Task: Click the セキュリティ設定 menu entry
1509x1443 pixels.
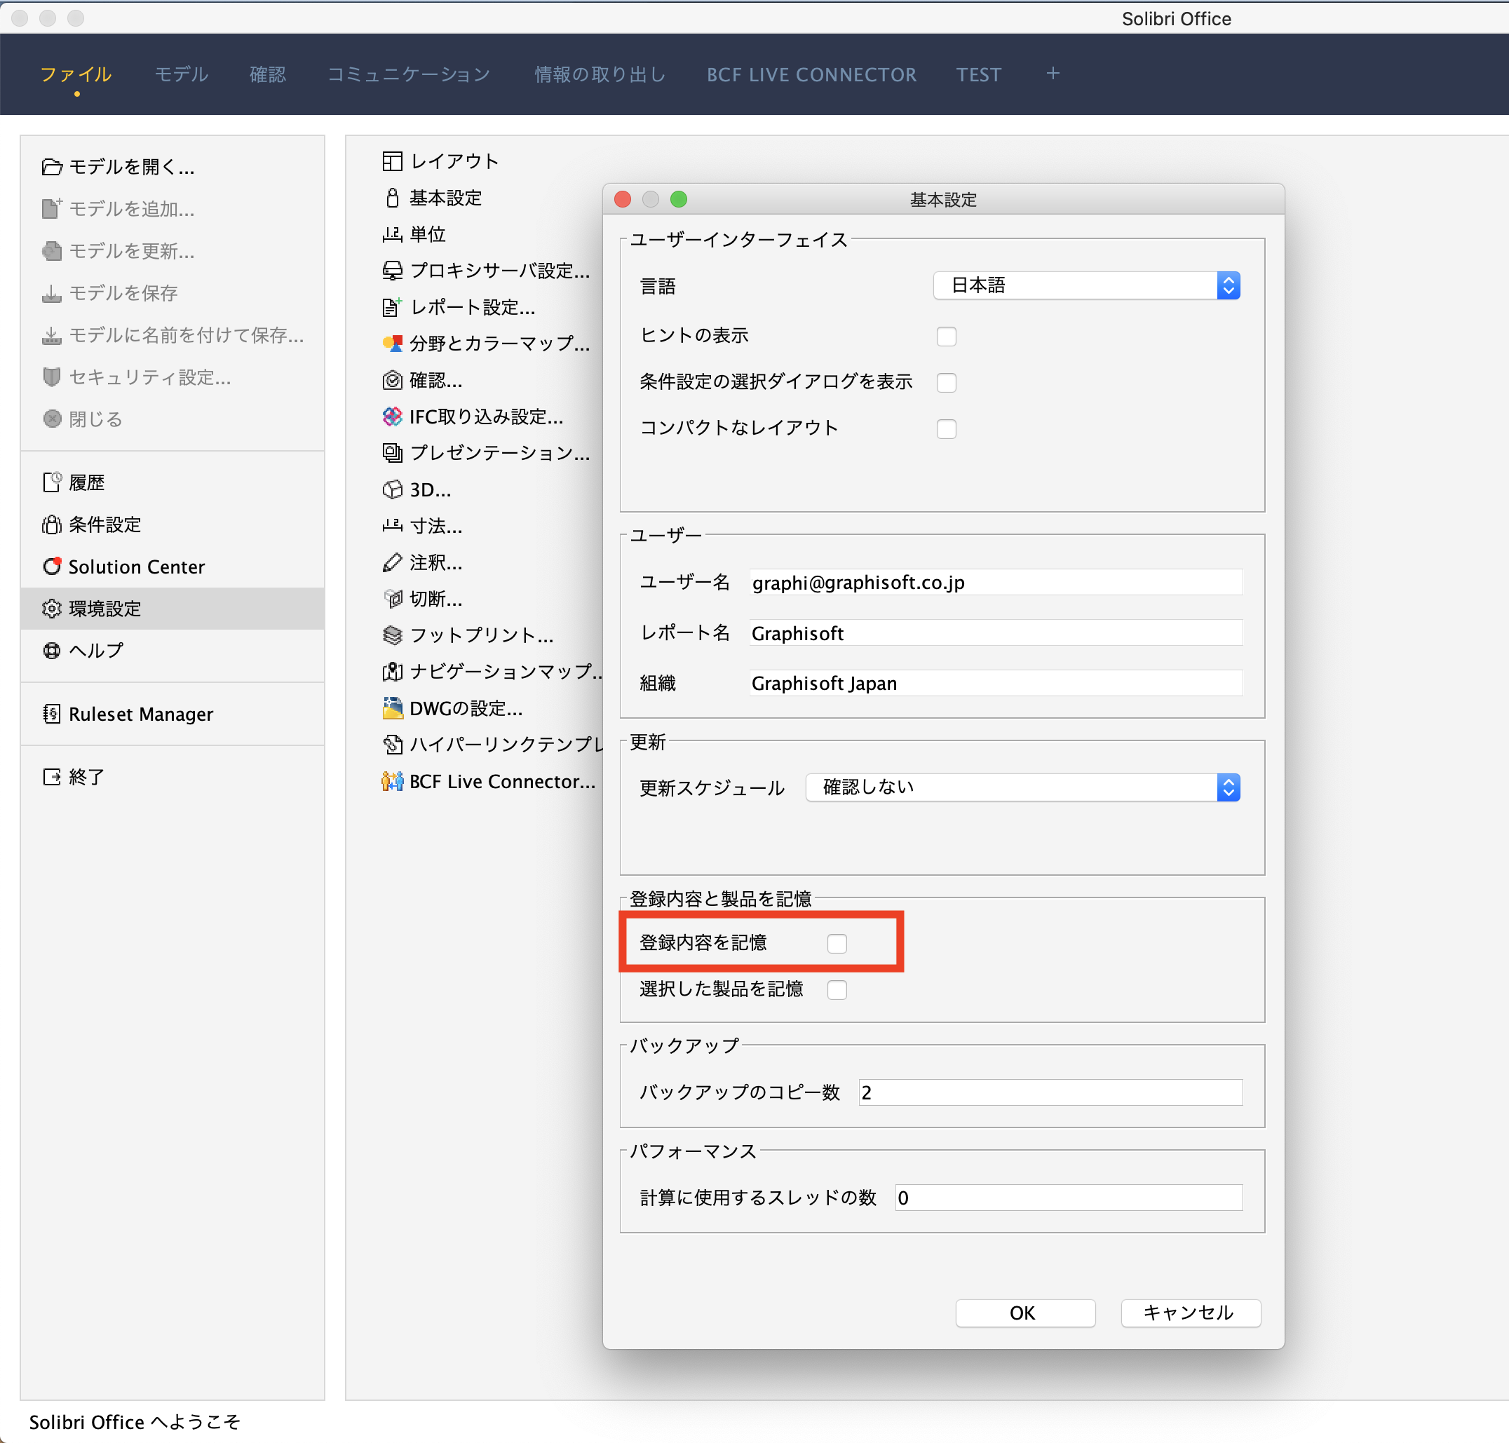Action: tap(173, 377)
